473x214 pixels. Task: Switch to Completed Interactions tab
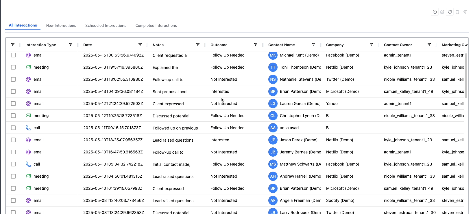click(156, 25)
